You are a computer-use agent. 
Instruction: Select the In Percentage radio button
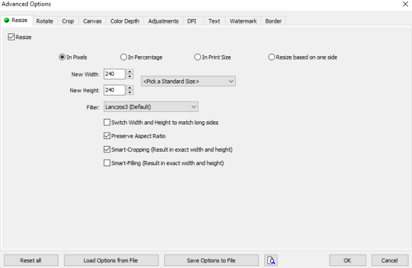[x=124, y=57]
